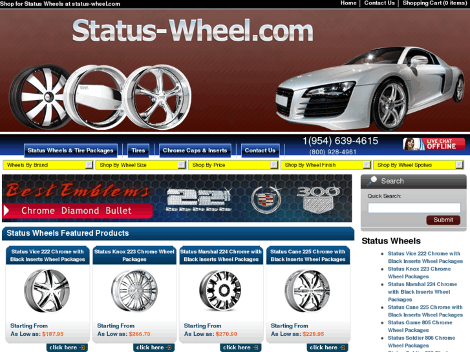The image size is (470, 352).
Task: Click 'click here' under Status Knox 223
Action: pyautogui.click(x=154, y=347)
